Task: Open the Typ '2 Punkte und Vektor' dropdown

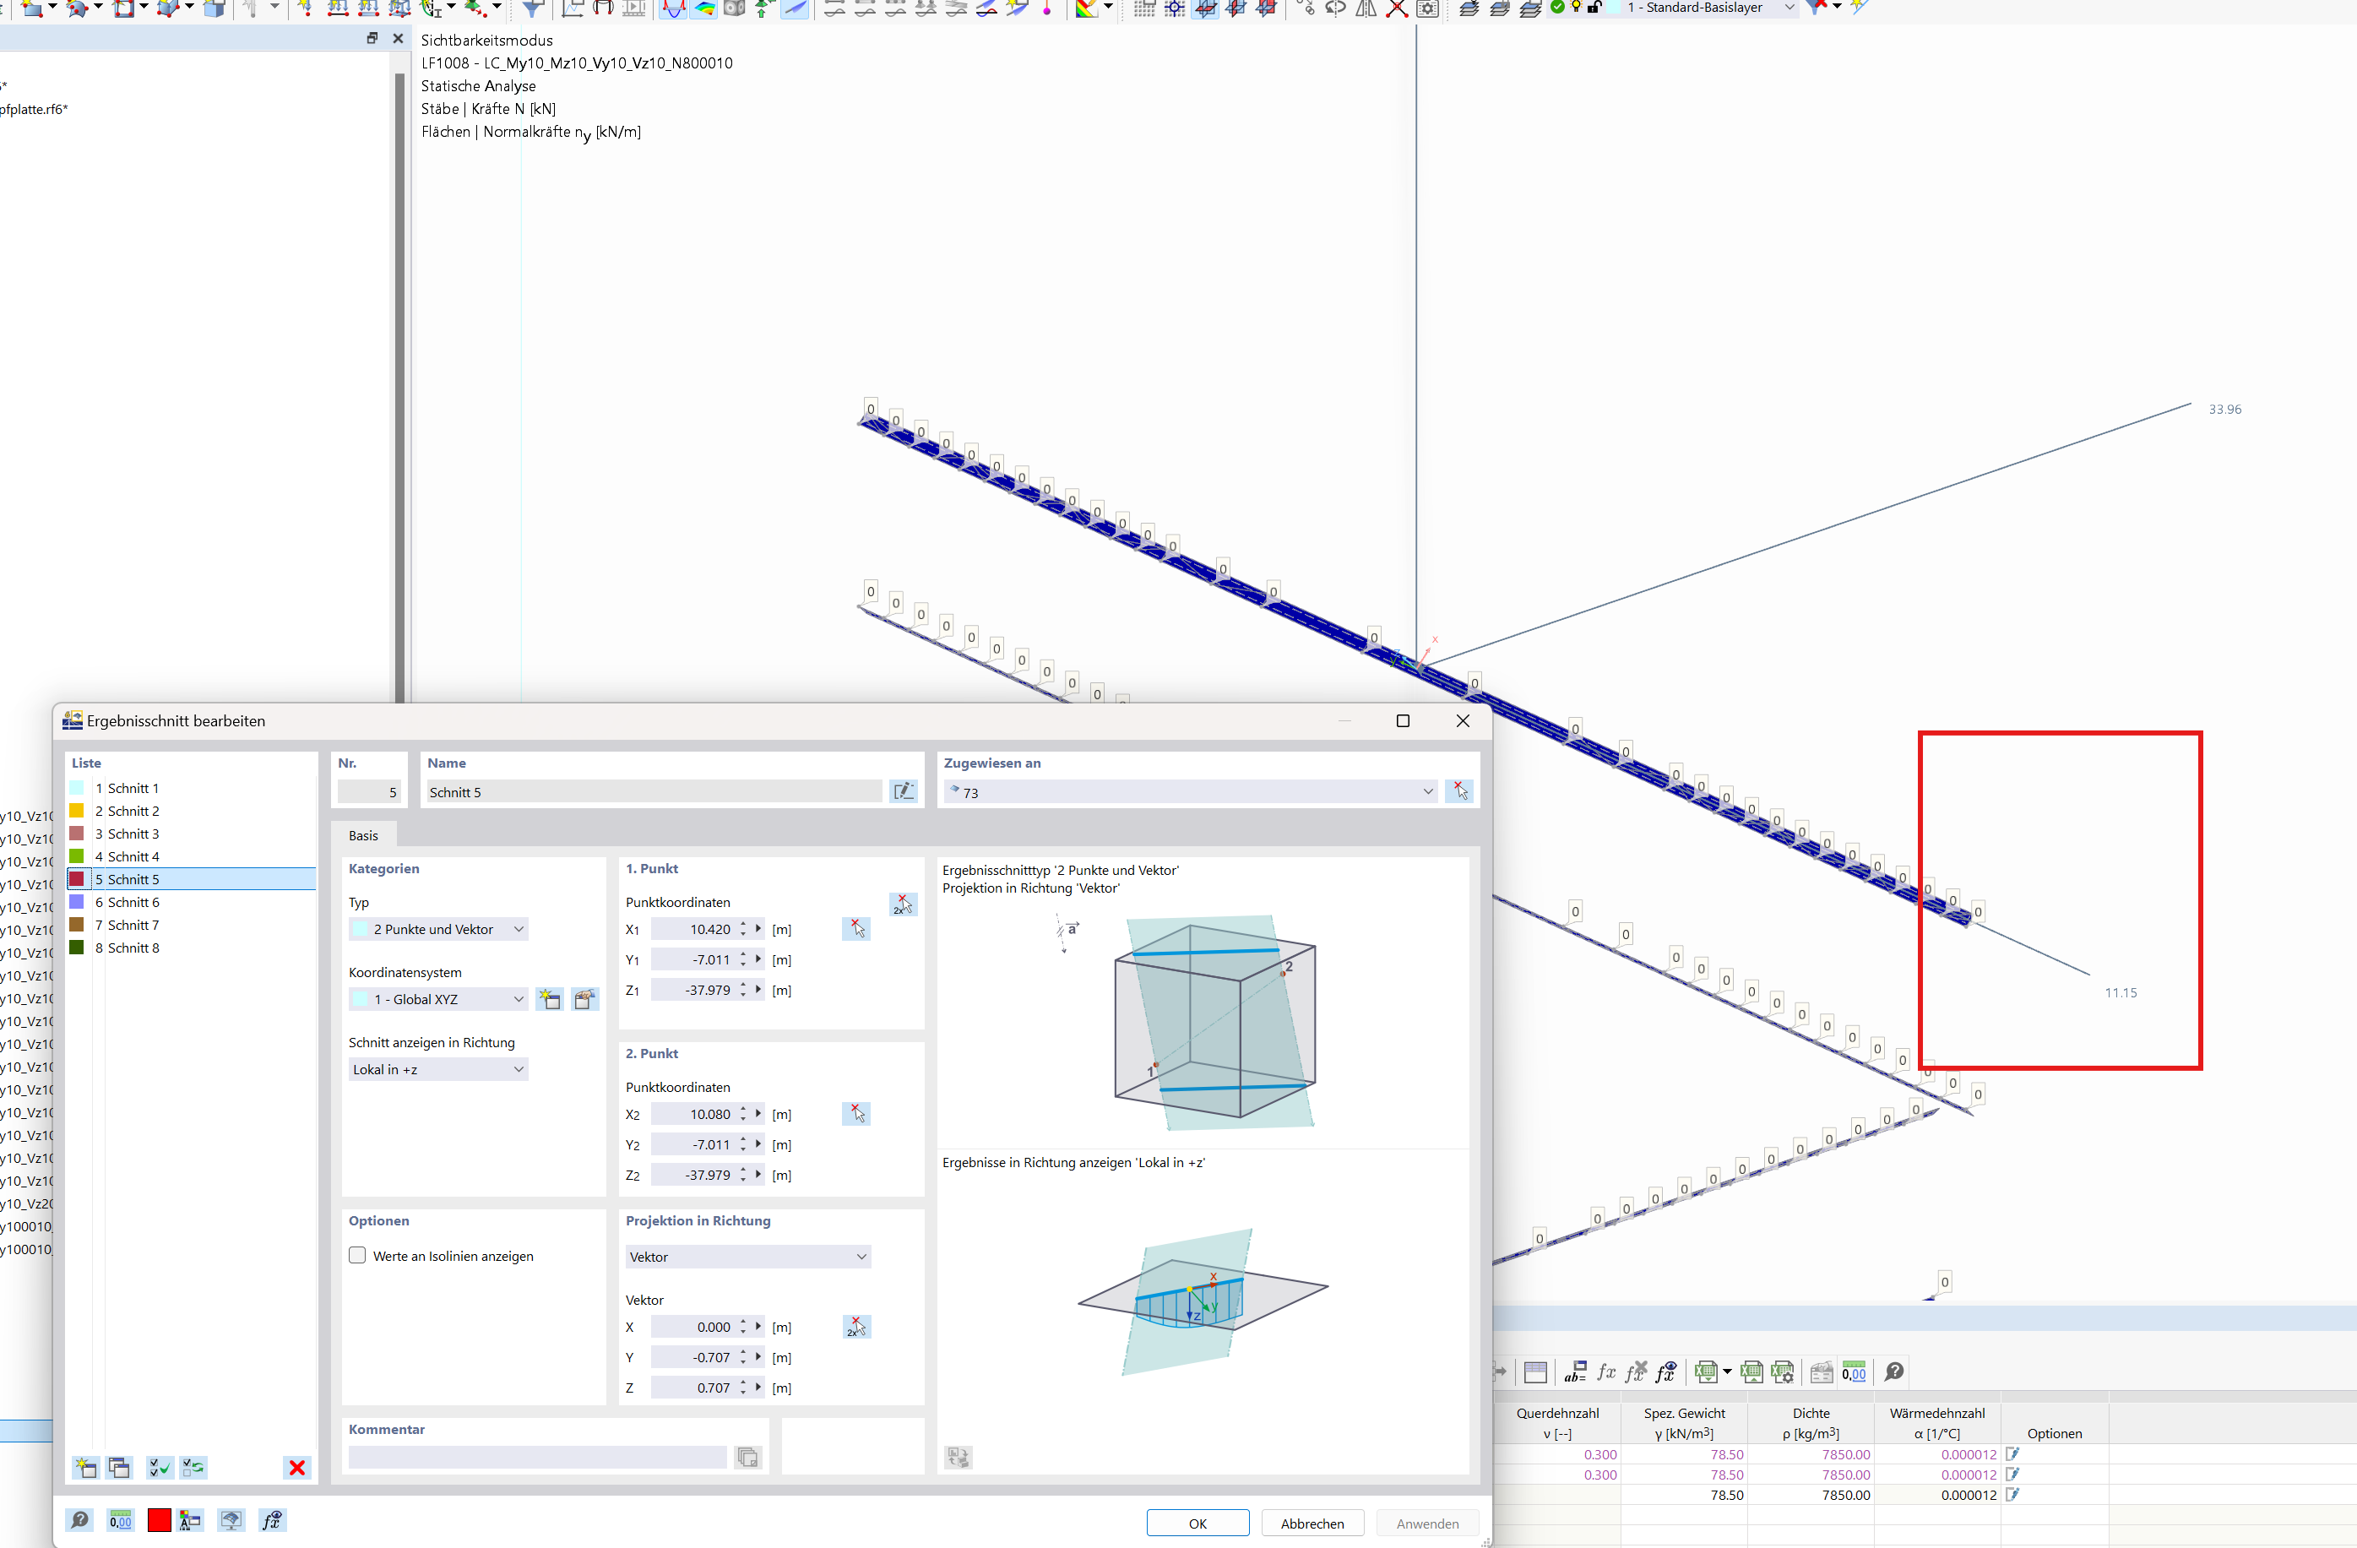Action: click(x=437, y=929)
